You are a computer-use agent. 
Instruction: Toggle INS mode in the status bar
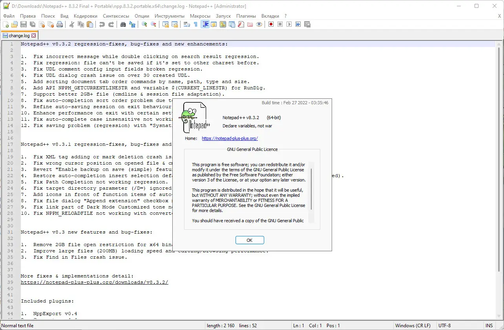point(489,326)
